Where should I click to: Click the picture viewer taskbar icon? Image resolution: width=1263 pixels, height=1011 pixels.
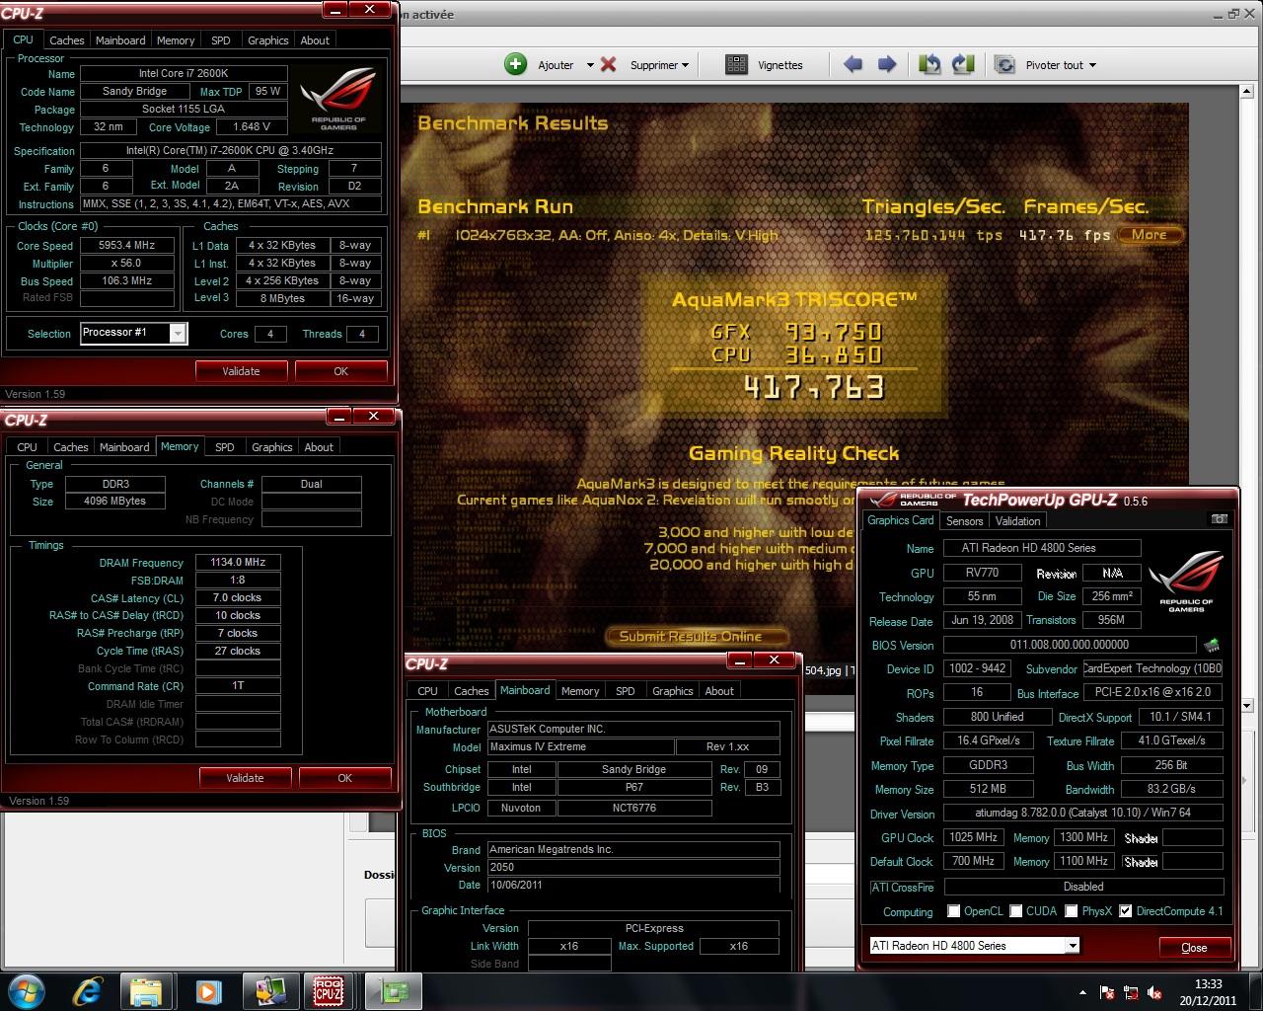(x=268, y=990)
